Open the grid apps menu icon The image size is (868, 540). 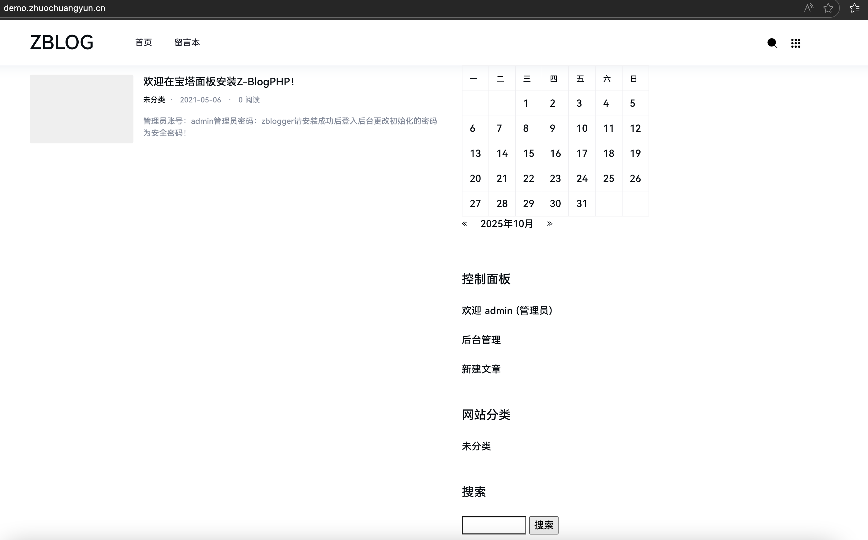click(795, 43)
